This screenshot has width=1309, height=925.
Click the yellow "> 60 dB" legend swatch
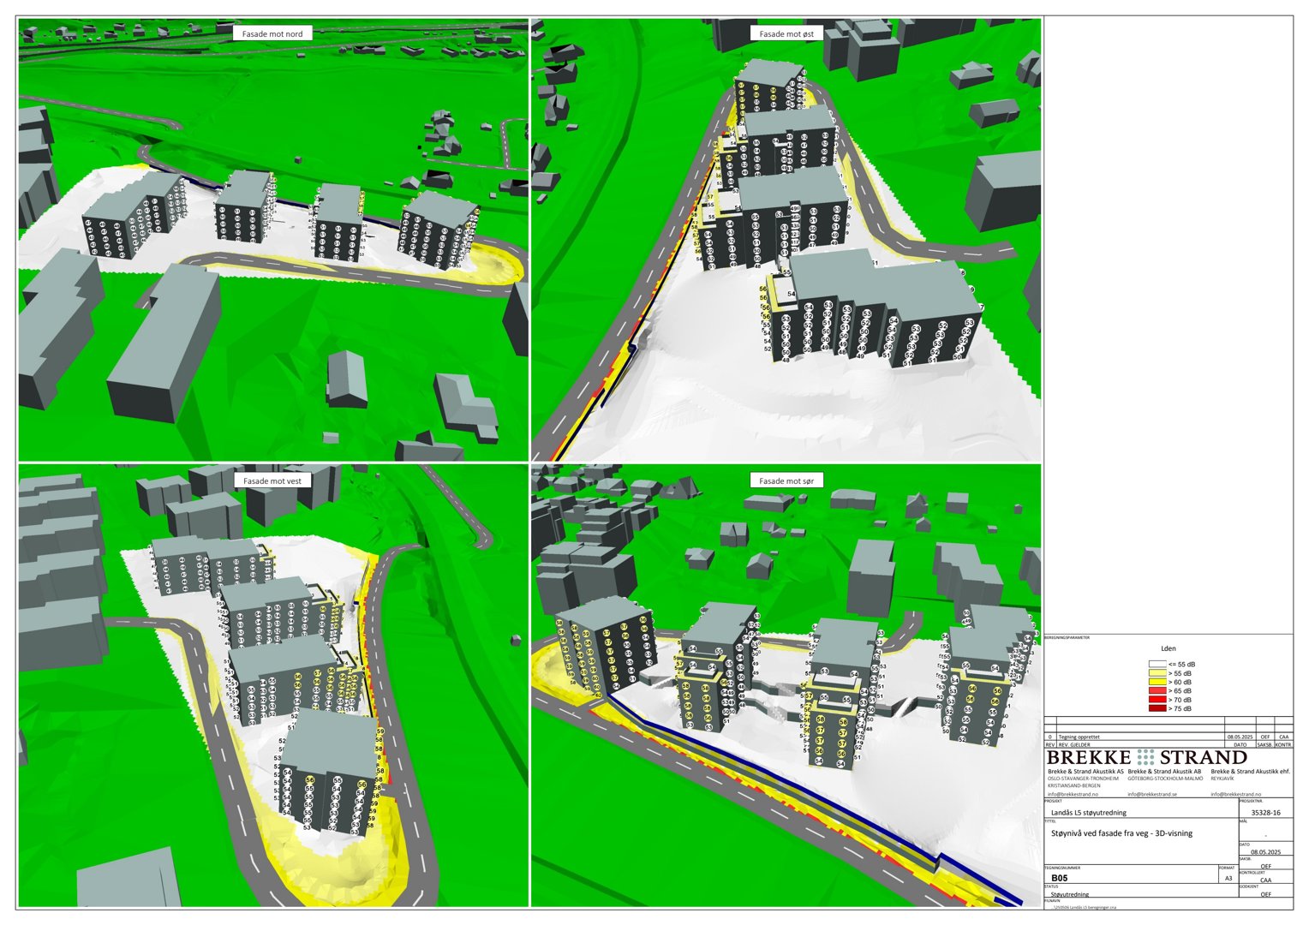click(1157, 683)
